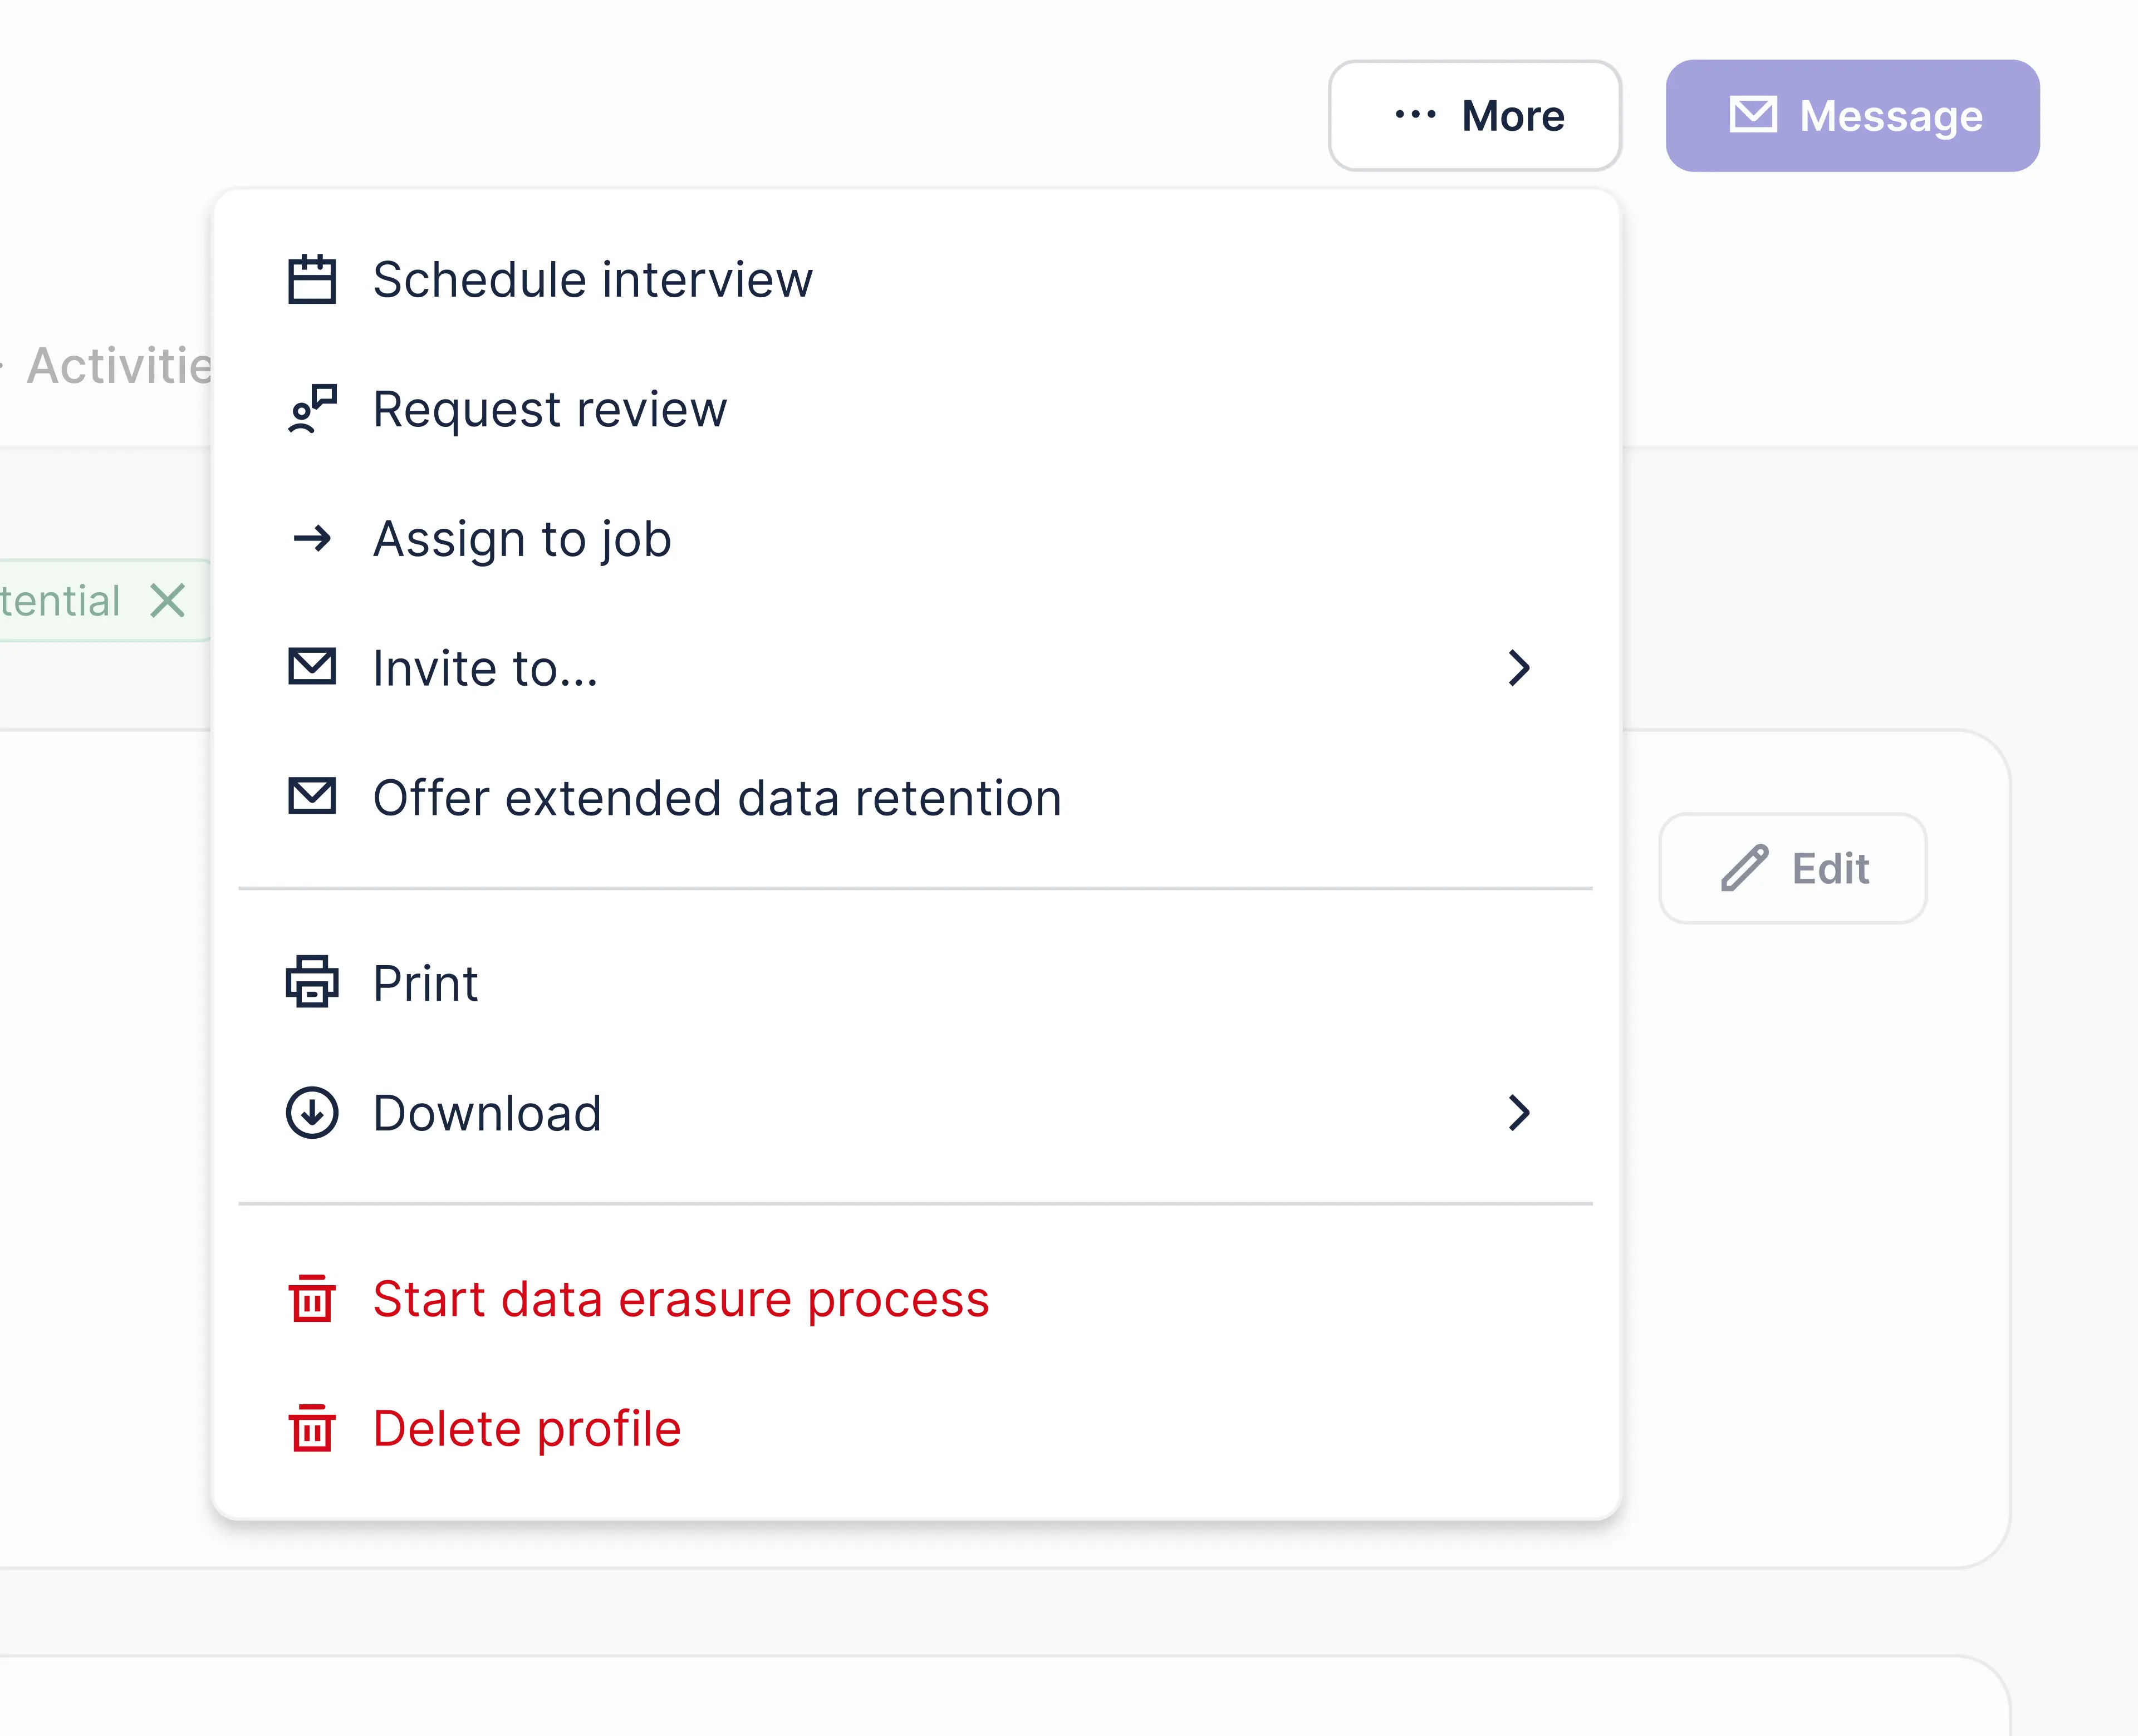Remove the green tag with X icon
Viewport: 2138px width, 1736px height.
[x=168, y=601]
